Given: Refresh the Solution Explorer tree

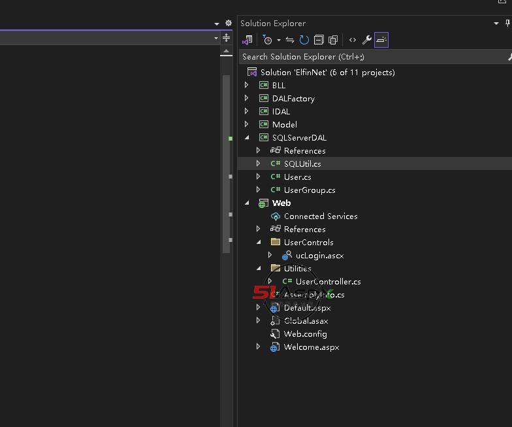Looking at the screenshot, I should pos(304,40).
